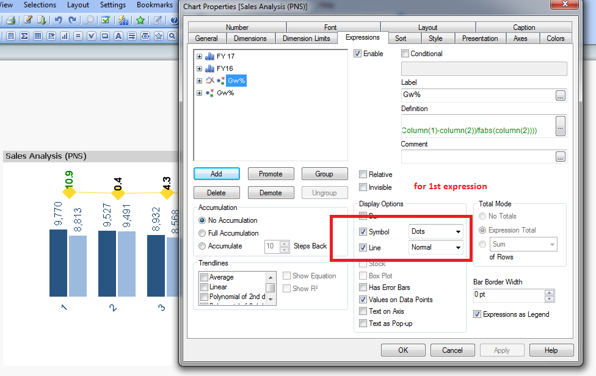
Task: Click the Undo arrow icon
Action: (x=58, y=20)
